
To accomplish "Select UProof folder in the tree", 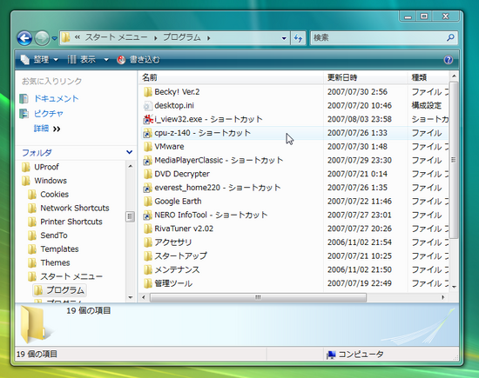I will click(46, 167).
